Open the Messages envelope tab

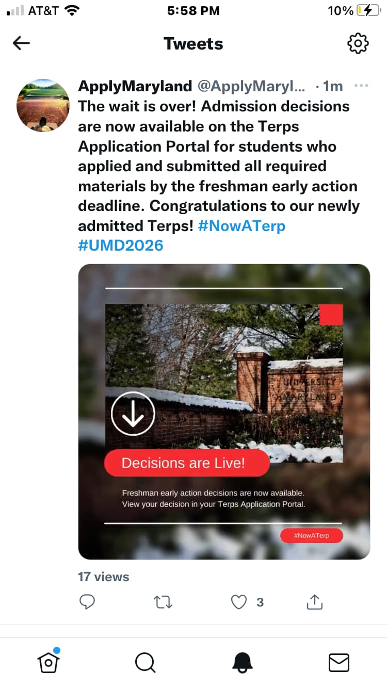(339, 662)
